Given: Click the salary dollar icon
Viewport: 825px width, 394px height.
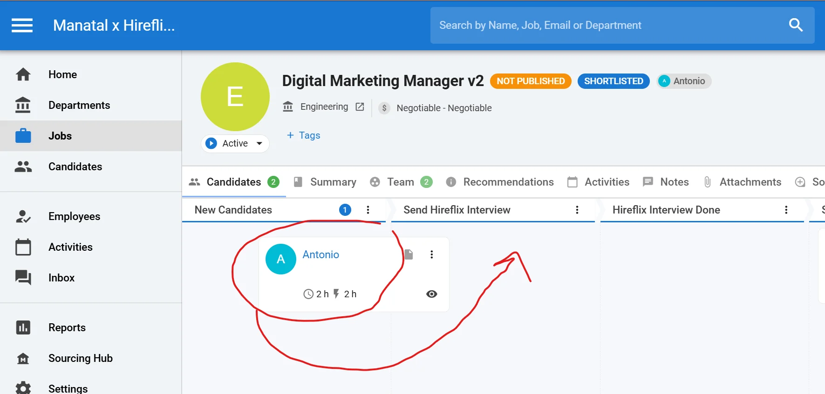Looking at the screenshot, I should pyautogui.click(x=384, y=108).
